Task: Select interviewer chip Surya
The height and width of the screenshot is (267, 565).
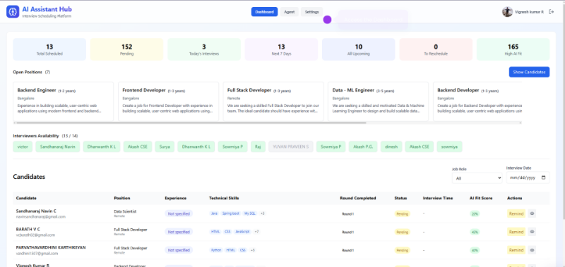Action: (165, 147)
